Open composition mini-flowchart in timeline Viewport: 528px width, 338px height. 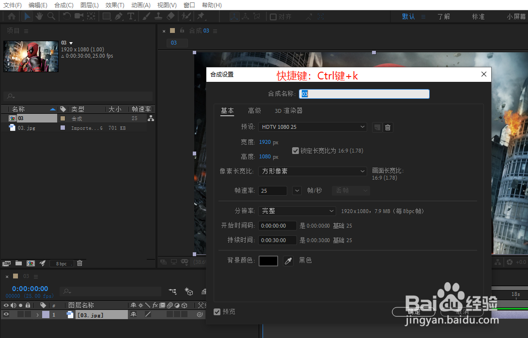(x=172, y=291)
